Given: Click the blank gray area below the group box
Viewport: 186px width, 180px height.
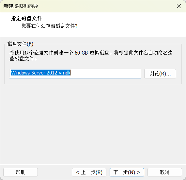Looking at the screenshot, I should (93, 123).
